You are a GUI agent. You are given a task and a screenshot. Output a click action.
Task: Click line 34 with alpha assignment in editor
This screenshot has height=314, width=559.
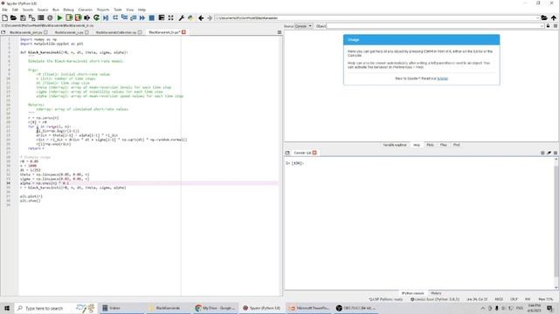click(148, 183)
